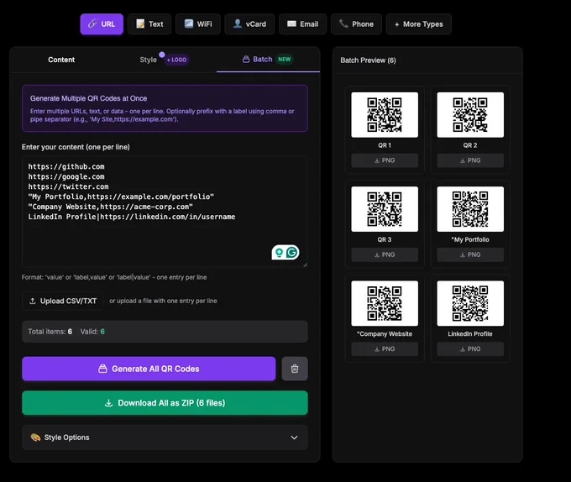This screenshot has height=482, width=571.
Task: Select the Email QR type
Action: click(302, 24)
